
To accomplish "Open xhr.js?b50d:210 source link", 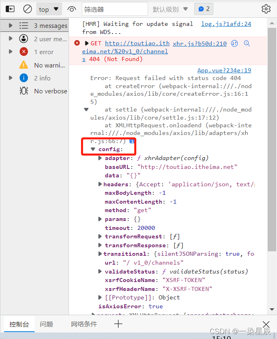I will click(200, 44).
